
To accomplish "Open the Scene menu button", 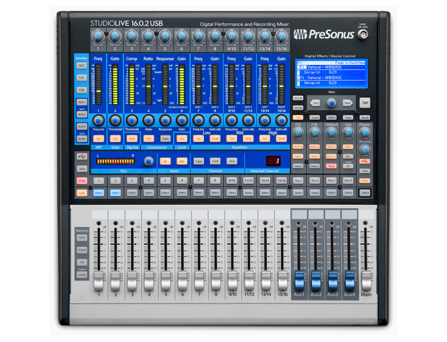I will pos(315,118).
